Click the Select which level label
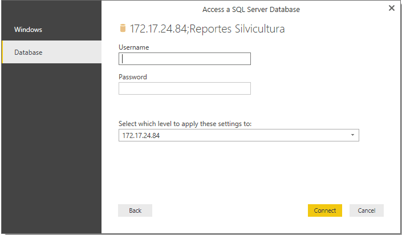This screenshot has width=402, height=235. coord(185,124)
